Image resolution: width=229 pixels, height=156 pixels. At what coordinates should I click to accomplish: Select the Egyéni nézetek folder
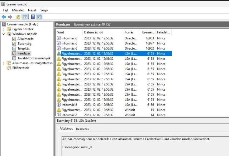[23, 29]
